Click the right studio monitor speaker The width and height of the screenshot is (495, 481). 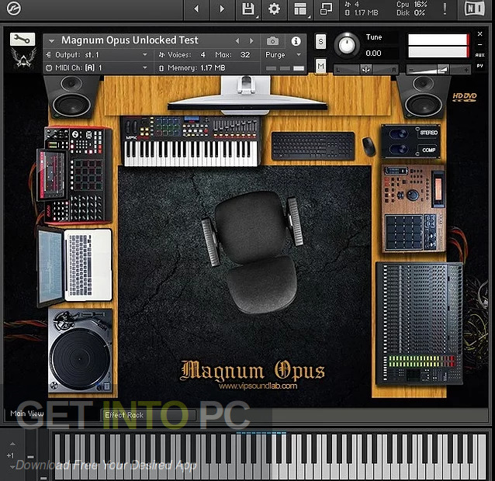click(424, 97)
